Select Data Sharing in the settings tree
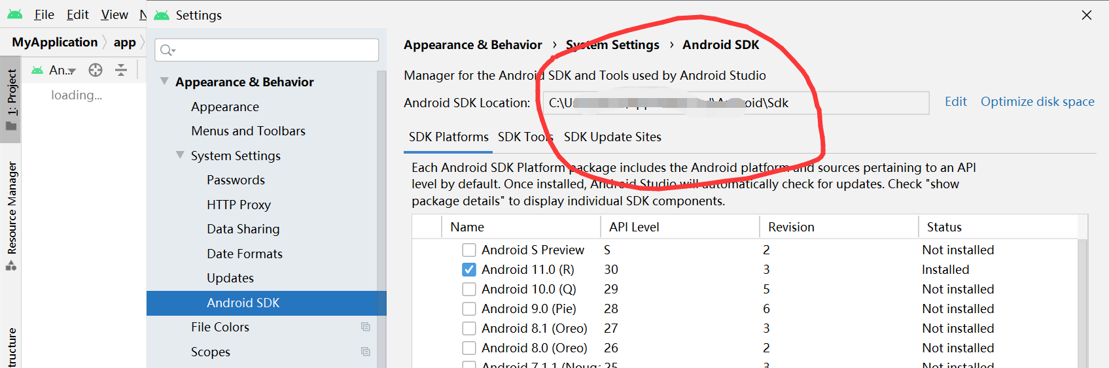The height and width of the screenshot is (368, 1109). pyautogui.click(x=243, y=229)
